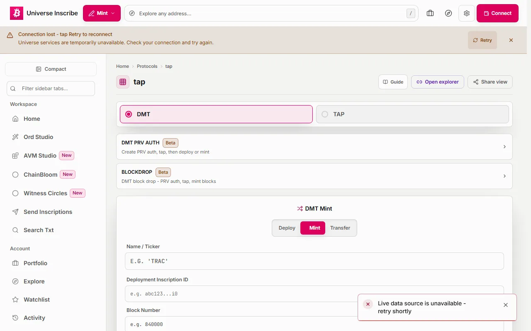
Task: Click the Activity history icon
Action: [x=15, y=318]
